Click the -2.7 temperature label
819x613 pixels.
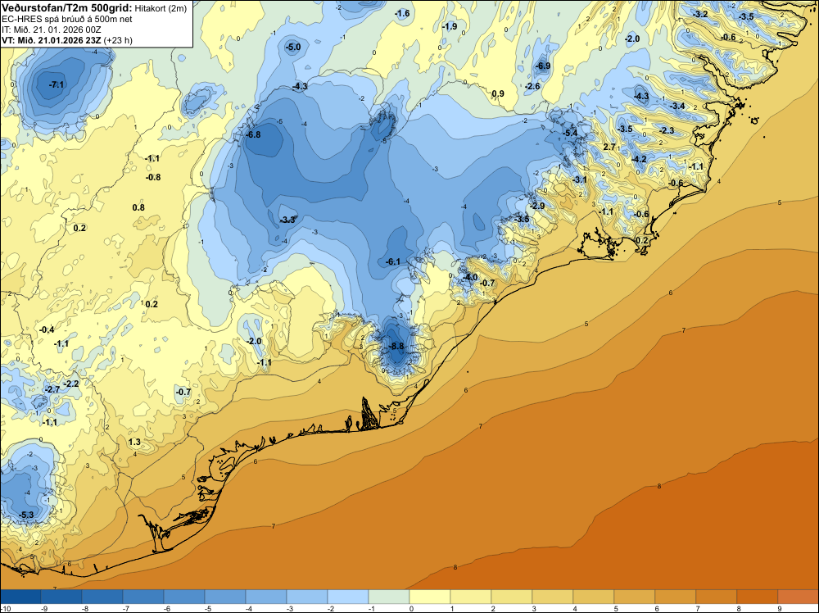52,390
